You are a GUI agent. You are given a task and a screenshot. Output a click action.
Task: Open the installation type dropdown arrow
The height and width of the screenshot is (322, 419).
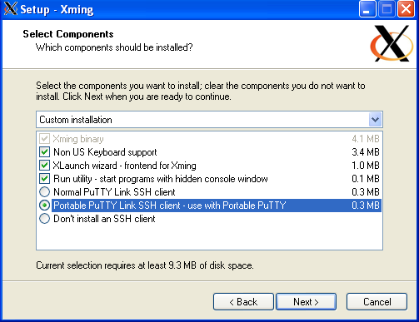tap(375, 120)
